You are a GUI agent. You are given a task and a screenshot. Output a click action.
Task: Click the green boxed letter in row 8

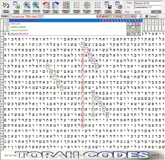tap(51, 72)
